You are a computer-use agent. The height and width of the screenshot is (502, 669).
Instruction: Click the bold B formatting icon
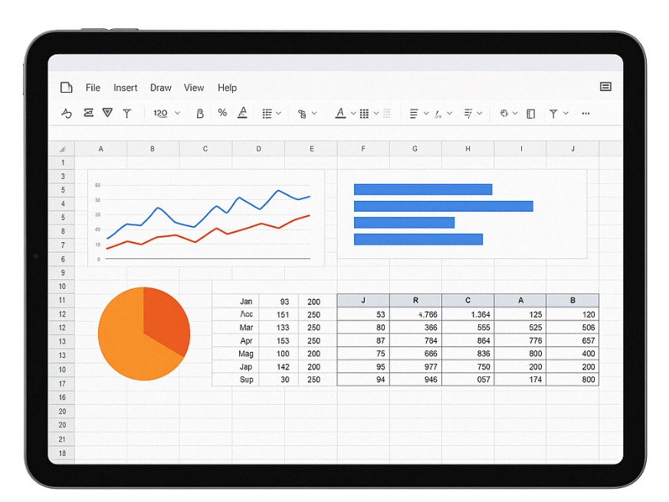[200, 113]
